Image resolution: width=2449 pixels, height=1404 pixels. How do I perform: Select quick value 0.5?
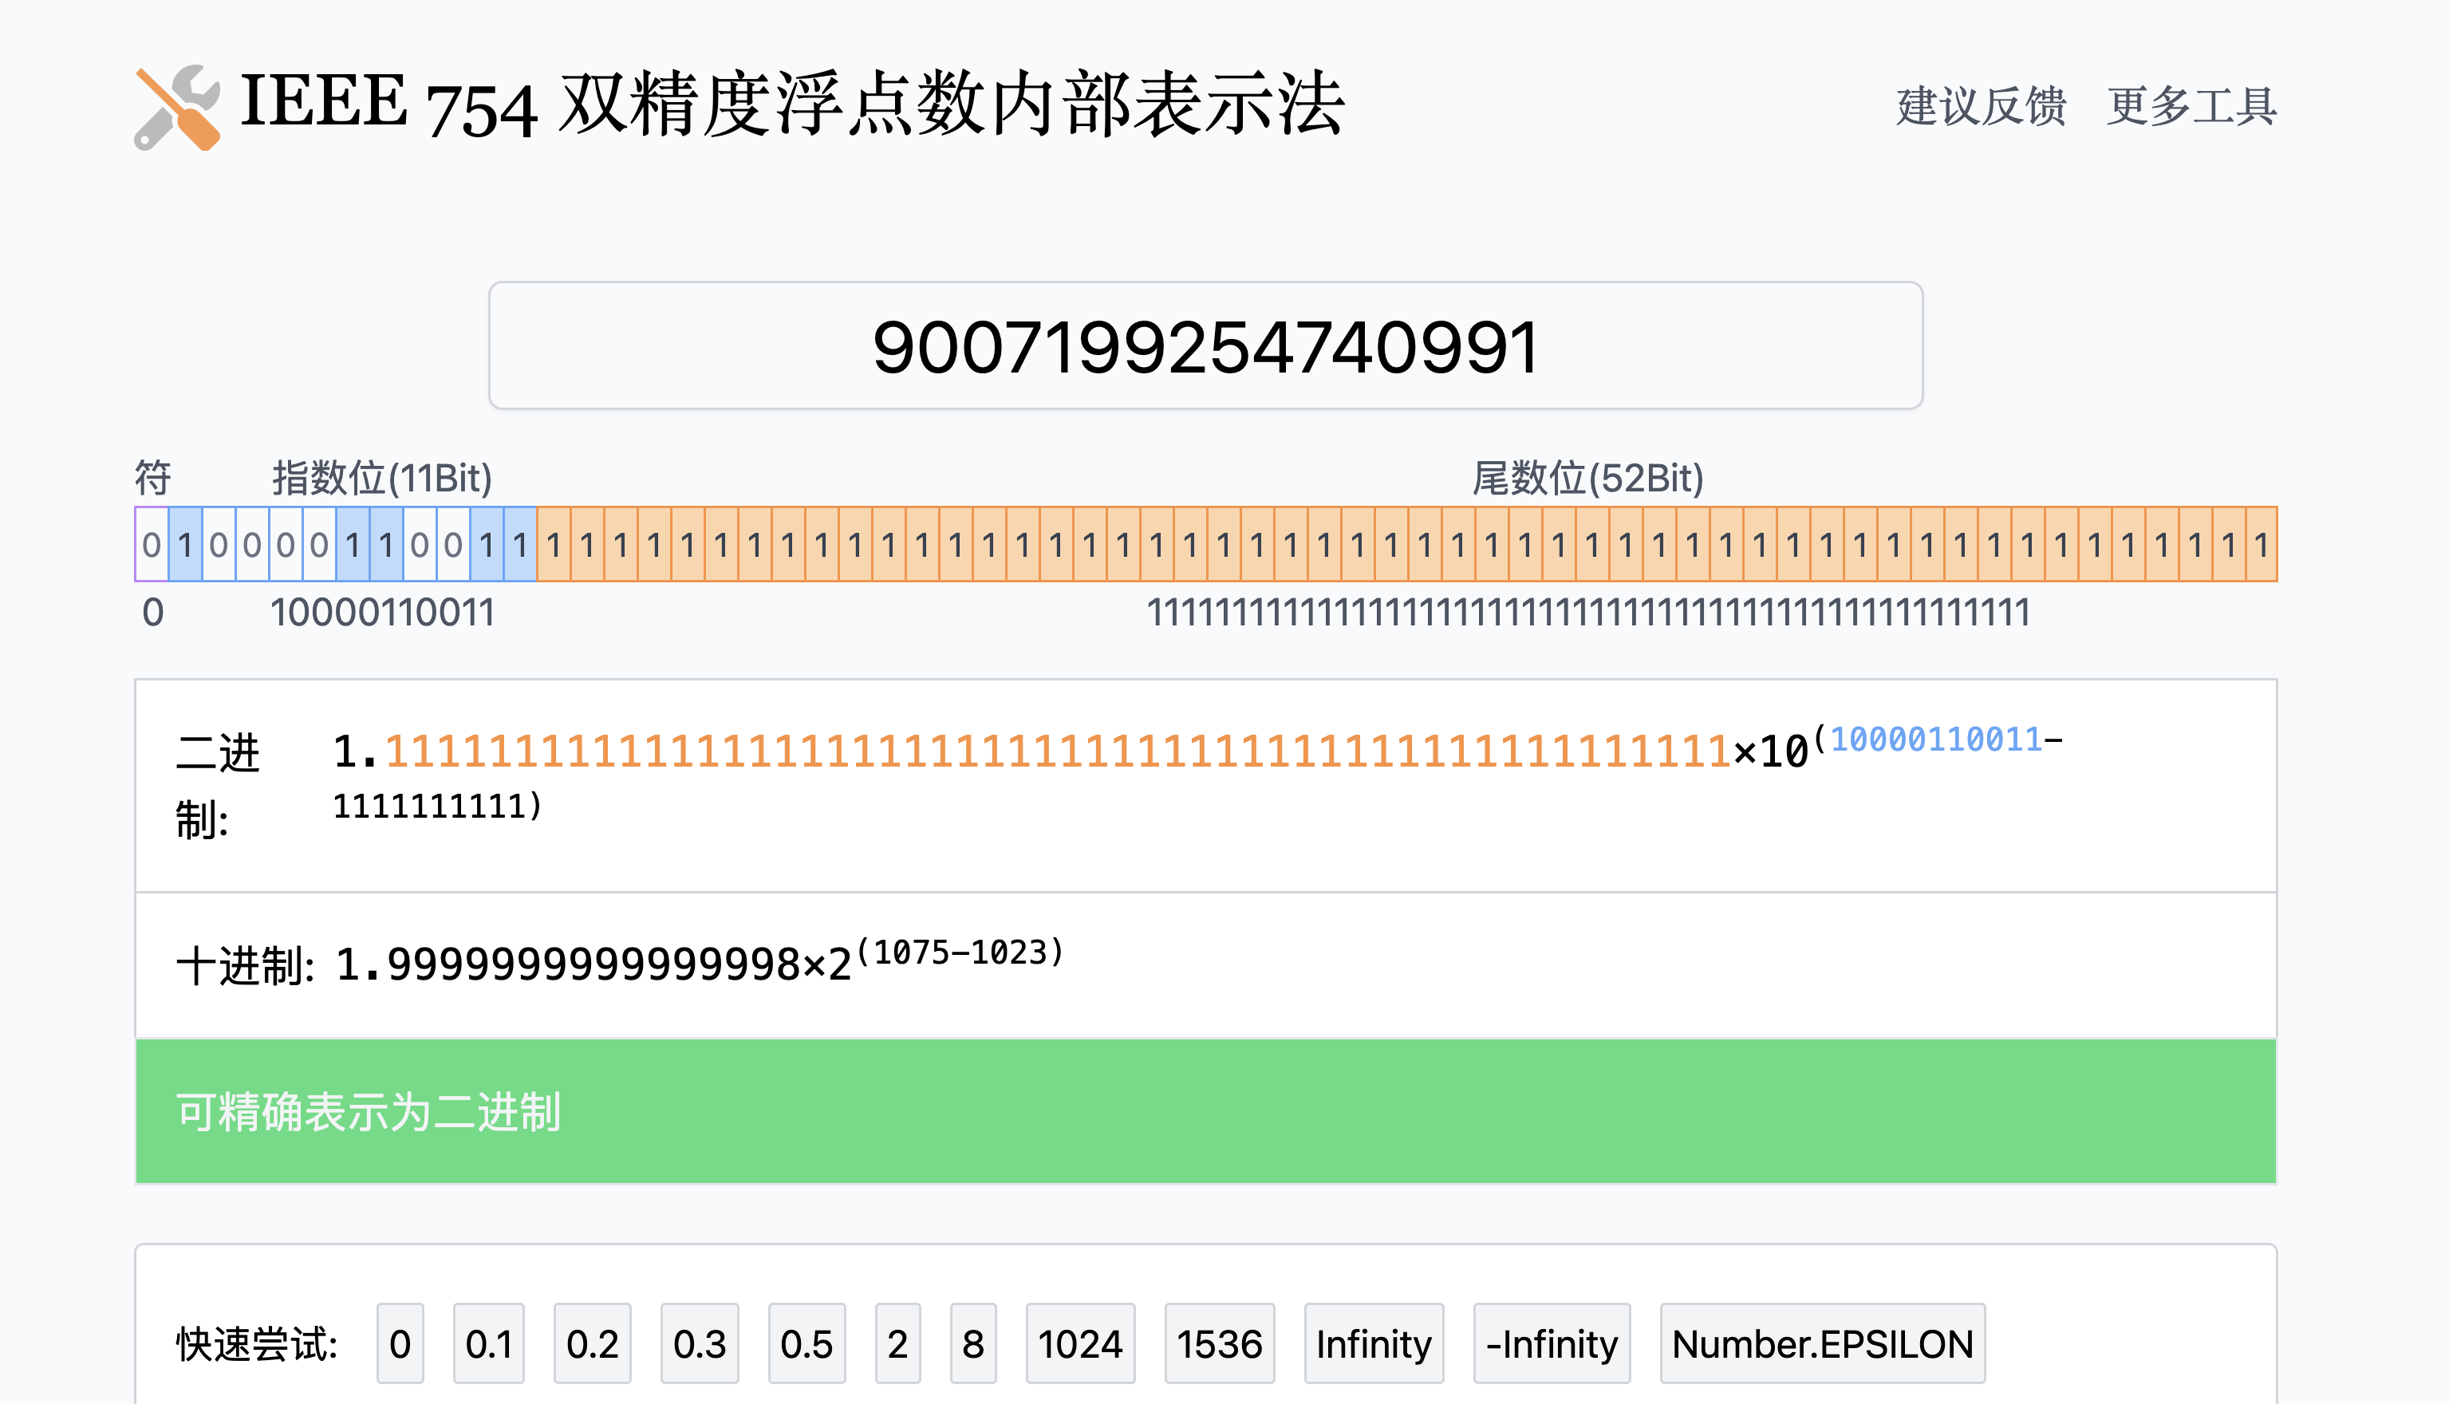point(806,1344)
